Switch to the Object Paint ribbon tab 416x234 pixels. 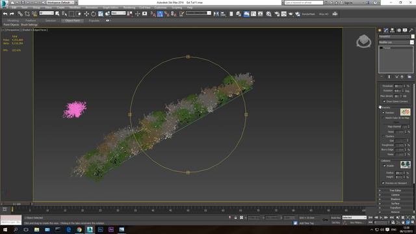click(x=72, y=20)
